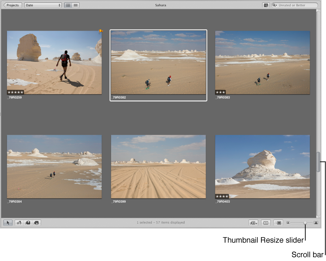Screen dimensions: 326x261
Task: Select the rating decrease tool
Action: coord(37,223)
